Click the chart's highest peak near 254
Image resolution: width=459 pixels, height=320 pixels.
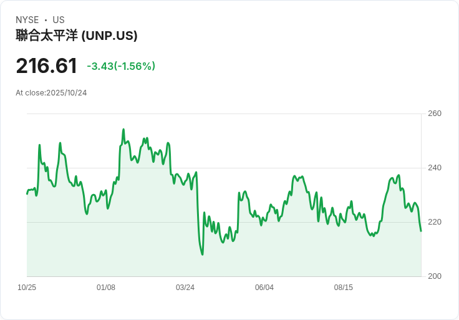(123, 129)
